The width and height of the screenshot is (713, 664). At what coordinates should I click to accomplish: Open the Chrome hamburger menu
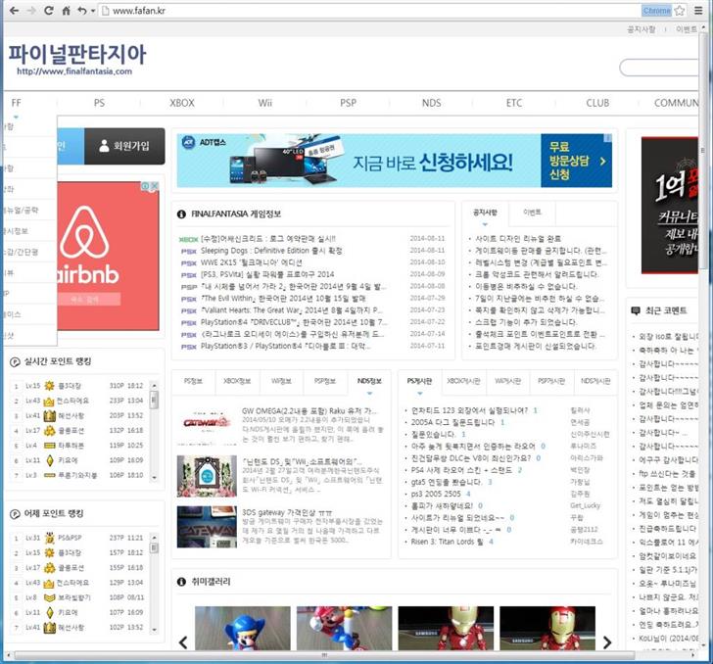tap(698, 11)
